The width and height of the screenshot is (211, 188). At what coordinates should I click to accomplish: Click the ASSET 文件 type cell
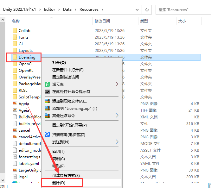click(150, 150)
